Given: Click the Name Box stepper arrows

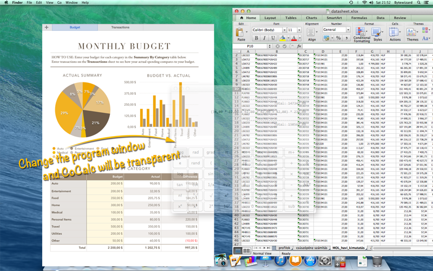Looking at the screenshot, I should coord(270,46).
